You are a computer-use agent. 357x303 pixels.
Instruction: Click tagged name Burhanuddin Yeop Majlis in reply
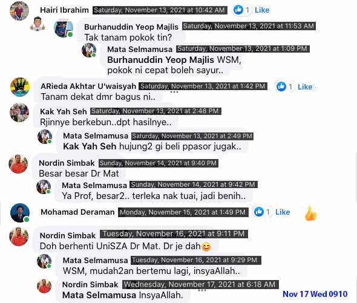pyautogui.click(x=160, y=60)
